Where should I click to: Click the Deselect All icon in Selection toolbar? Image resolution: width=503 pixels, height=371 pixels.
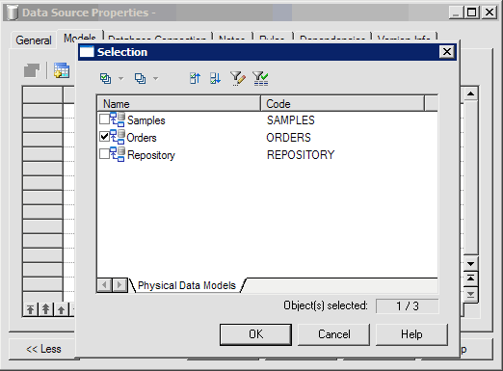coord(140,78)
